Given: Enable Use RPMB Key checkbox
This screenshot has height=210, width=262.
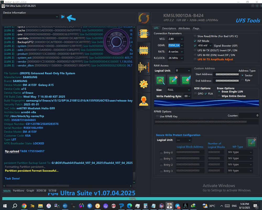Looking at the screenshot, I should [157, 116].
